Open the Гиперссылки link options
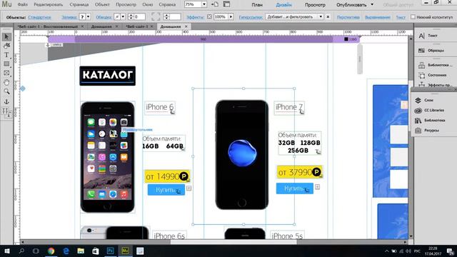 251,17
